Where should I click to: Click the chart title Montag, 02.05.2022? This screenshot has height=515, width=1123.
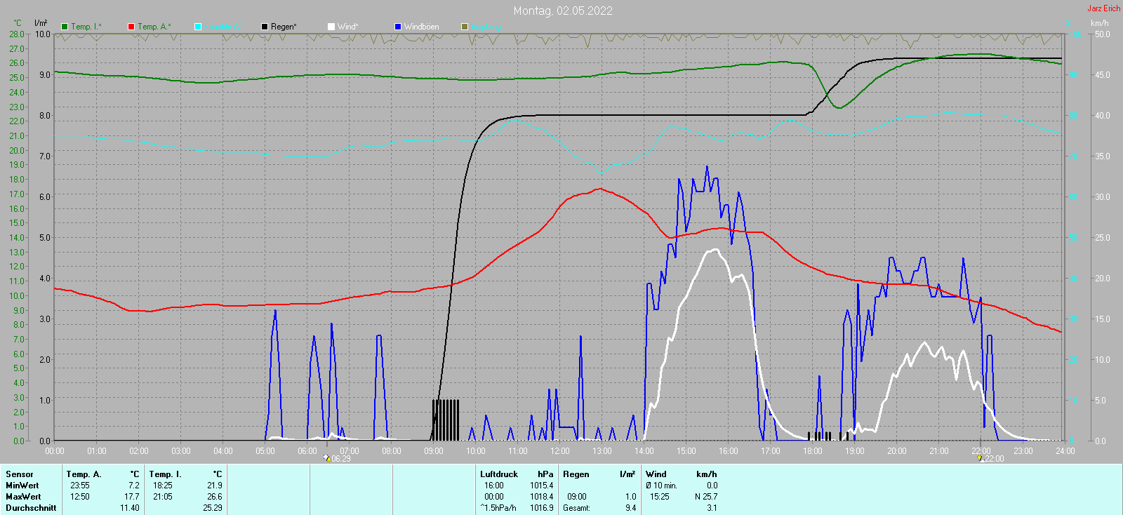(562, 11)
